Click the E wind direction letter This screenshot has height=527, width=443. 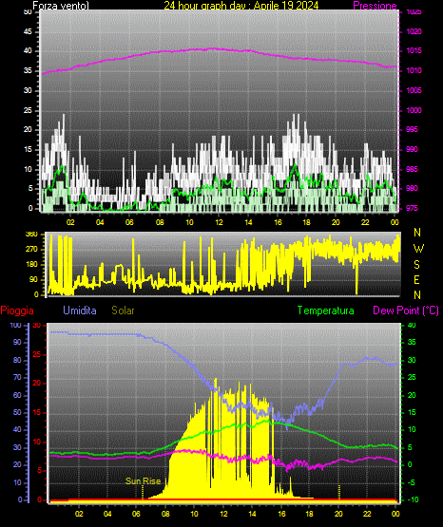416,279
